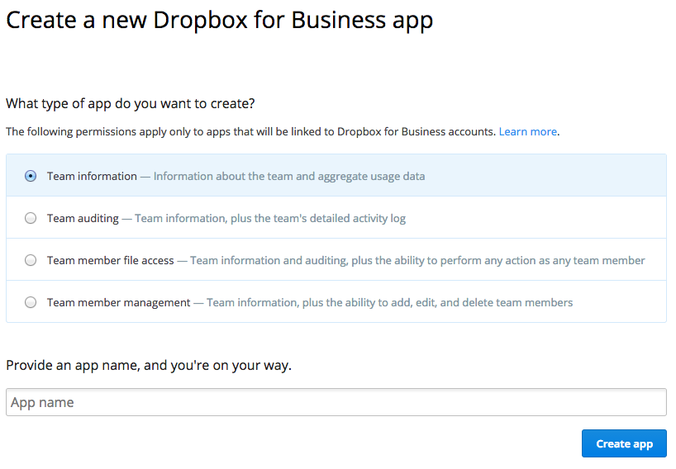The image size is (676, 469).
Task: Click 'What type of app do you want to create?'
Action: (131, 104)
